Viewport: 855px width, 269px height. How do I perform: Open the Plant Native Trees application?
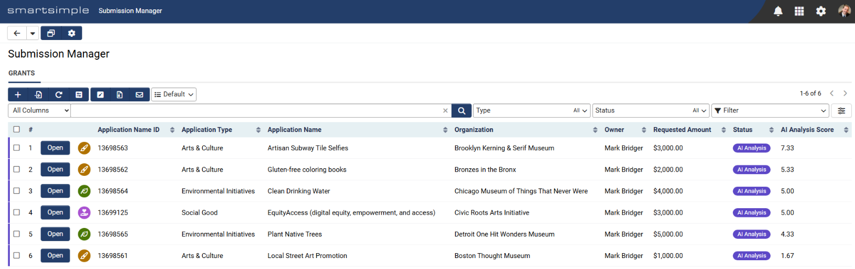click(x=55, y=234)
